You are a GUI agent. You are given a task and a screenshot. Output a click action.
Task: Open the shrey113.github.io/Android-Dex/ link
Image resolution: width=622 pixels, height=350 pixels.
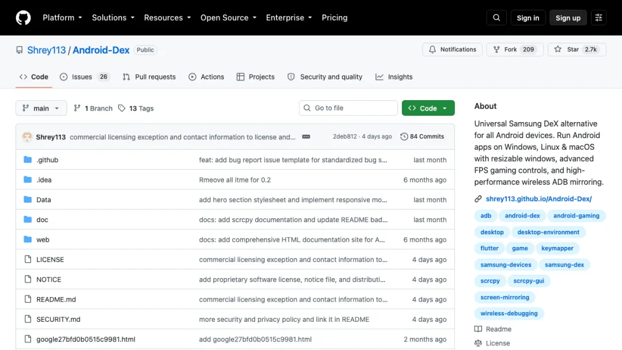pos(538,199)
